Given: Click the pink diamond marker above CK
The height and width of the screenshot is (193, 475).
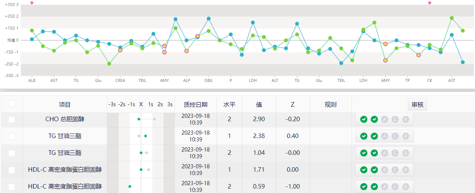Looking at the screenshot, I should pyautogui.click(x=430, y=3).
